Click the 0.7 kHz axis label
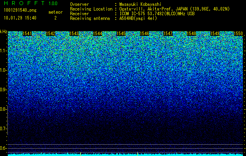 3,129
